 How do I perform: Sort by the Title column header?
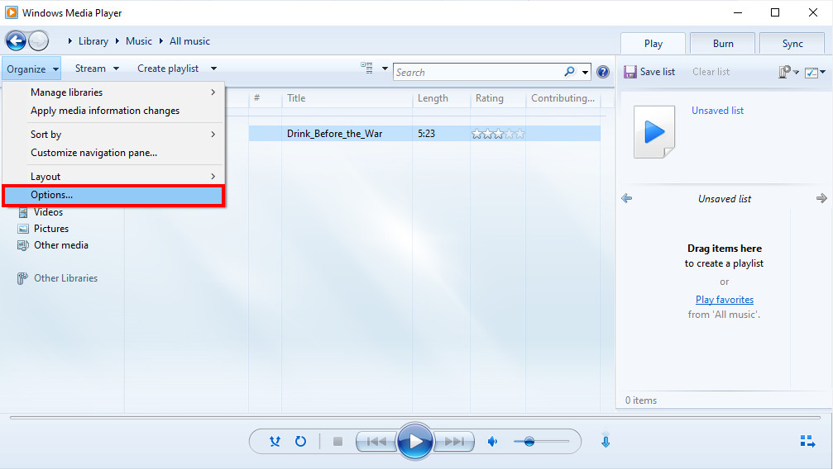click(347, 98)
